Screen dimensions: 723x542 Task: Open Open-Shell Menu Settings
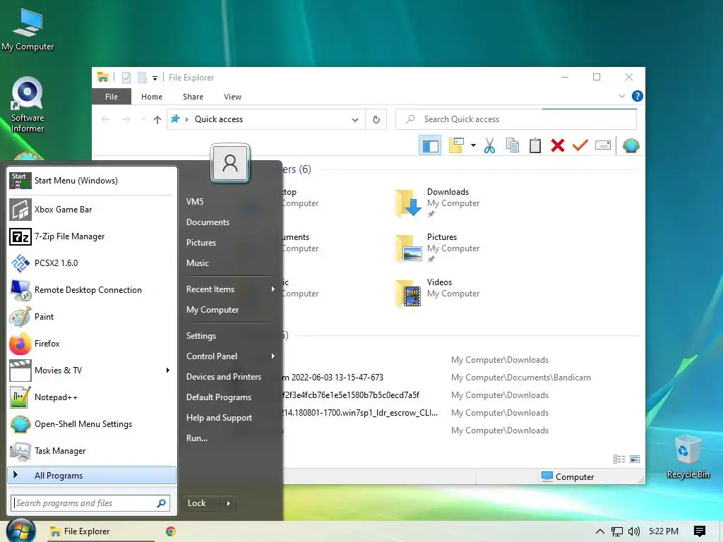pyautogui.click(x=92, y=424)
